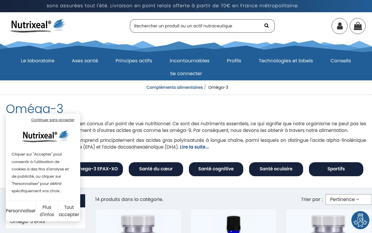Open the user account icon

point(339,26)
